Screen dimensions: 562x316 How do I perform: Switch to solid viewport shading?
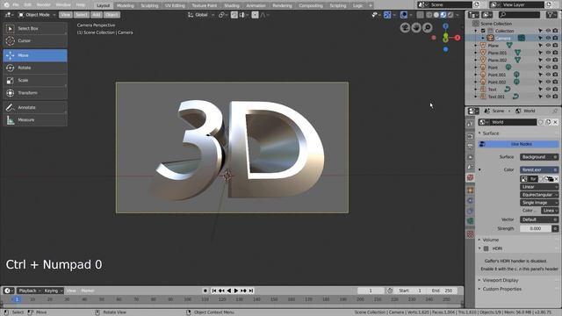(x=436, y=15)
